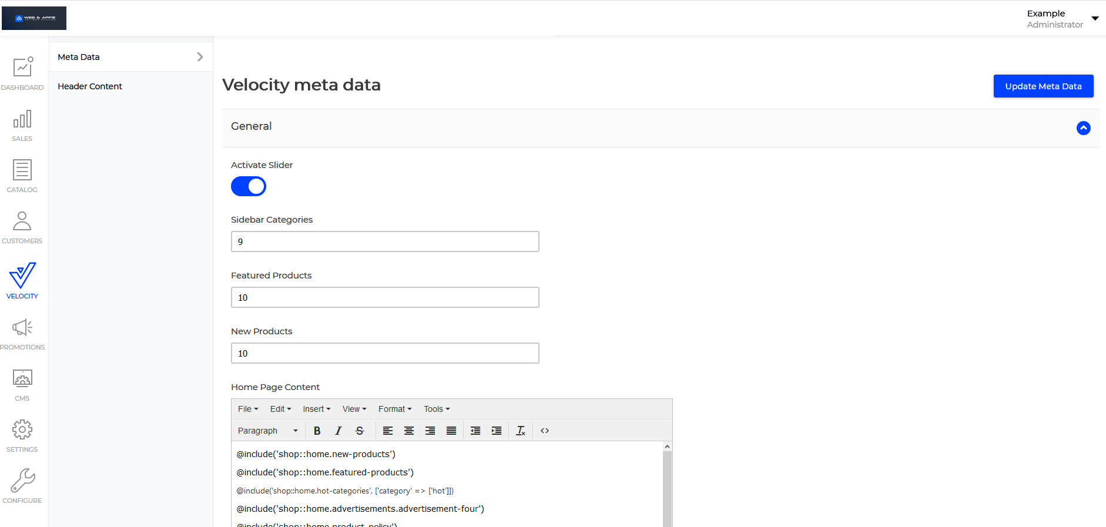Focus the New Products input
Viewport: 1106px width, 527px height.
[x=385, y=353]
